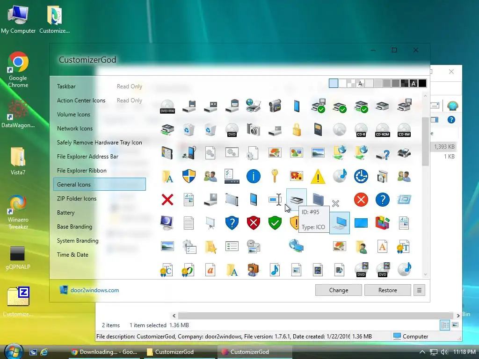Select the photo camera icon
The height and width of the screenshot is (359, 479).
[x=253, y=129]
